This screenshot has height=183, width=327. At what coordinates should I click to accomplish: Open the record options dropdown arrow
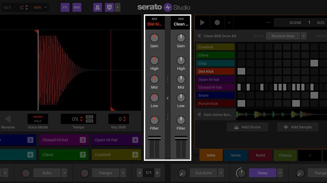[229, 23]
